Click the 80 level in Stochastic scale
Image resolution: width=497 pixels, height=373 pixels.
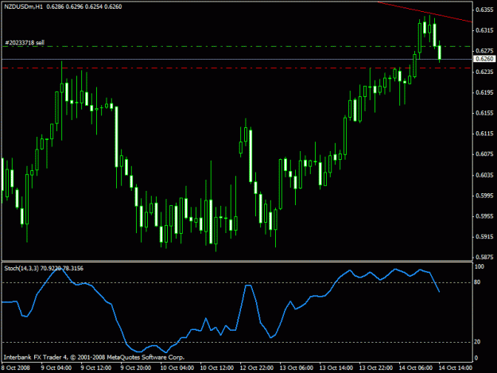[x=477, y=282]
